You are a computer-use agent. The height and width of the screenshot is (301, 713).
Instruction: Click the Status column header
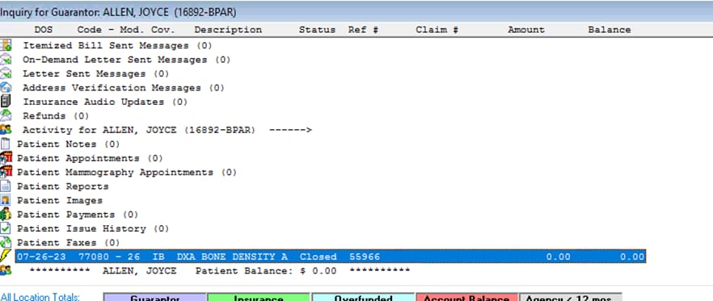tap(317, 30)
